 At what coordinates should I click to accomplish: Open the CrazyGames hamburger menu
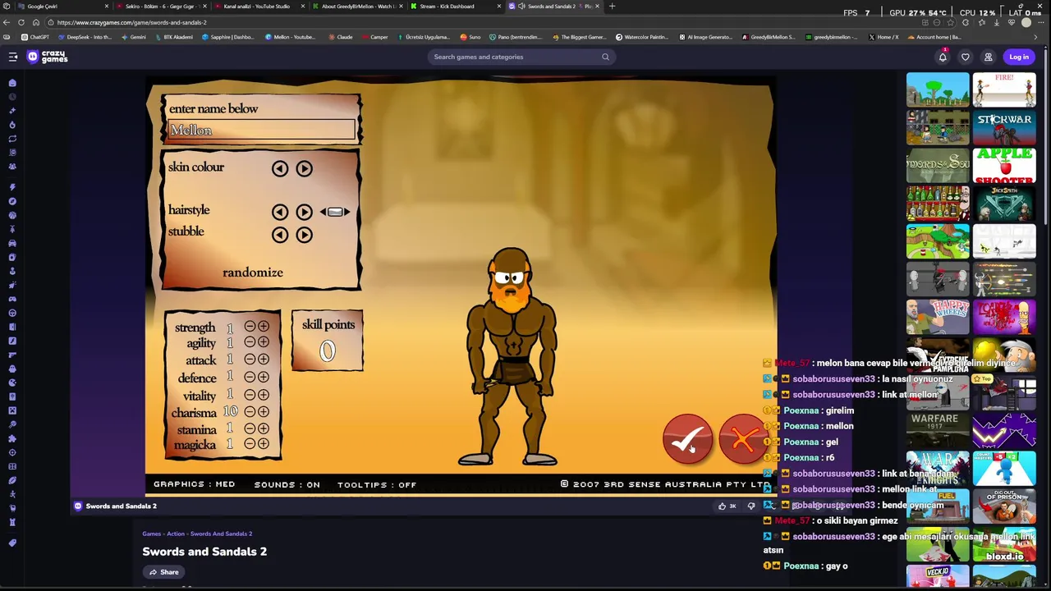coord(13,57)
